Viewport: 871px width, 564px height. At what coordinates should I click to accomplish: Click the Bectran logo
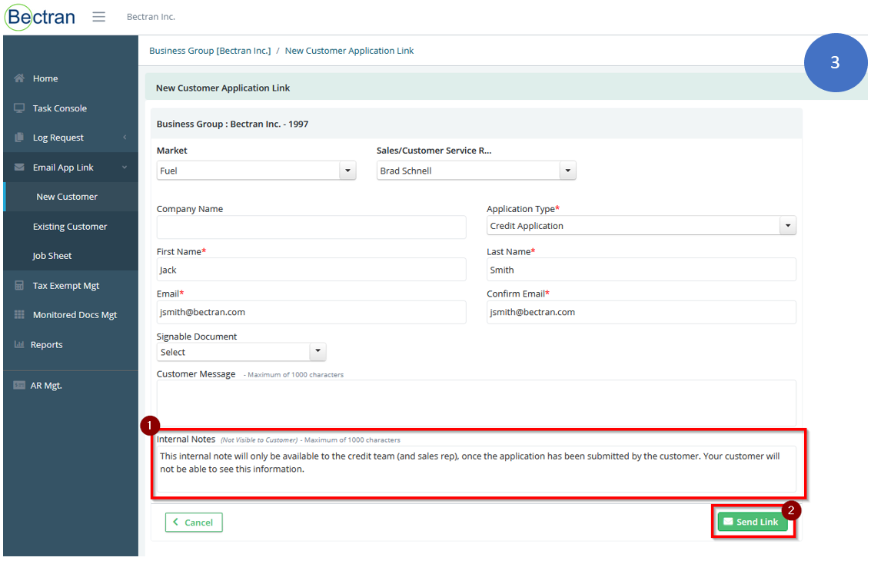pyautogui.click(x=40, y=17)
